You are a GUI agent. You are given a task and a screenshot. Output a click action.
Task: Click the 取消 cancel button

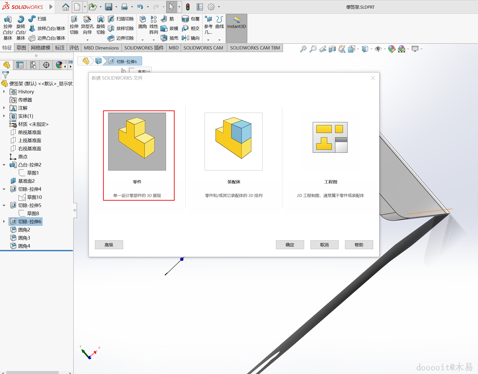[324, 245]
